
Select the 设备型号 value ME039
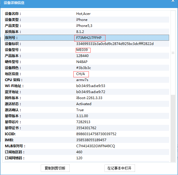click(82, 50)
